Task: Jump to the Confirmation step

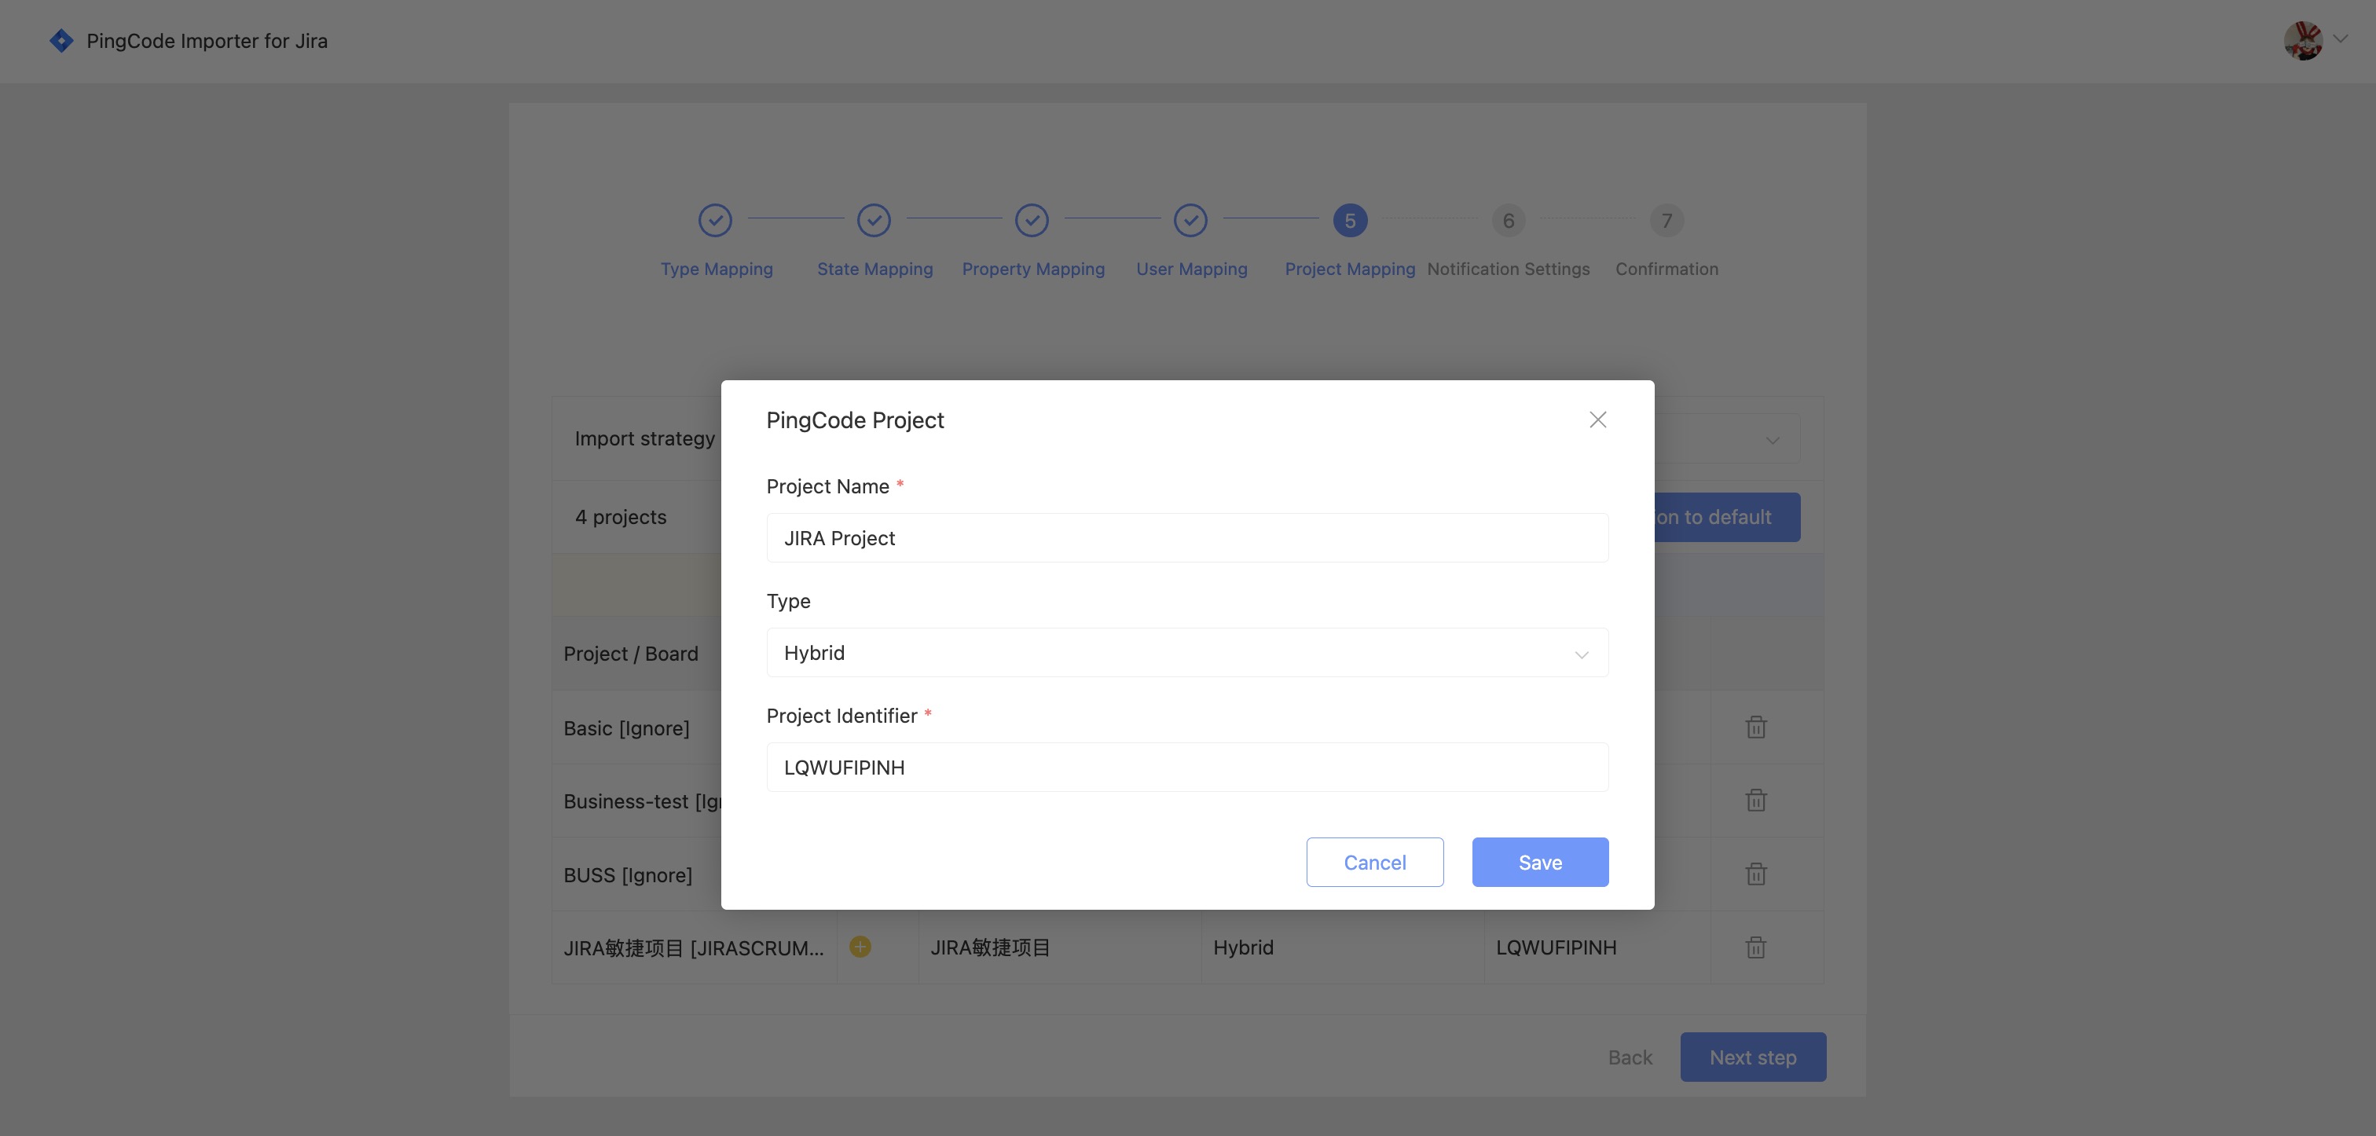Action: (x=1666, y=221)
